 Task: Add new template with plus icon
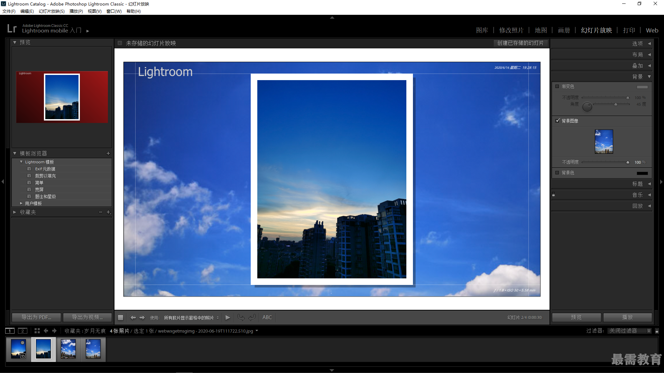(108, 153)
